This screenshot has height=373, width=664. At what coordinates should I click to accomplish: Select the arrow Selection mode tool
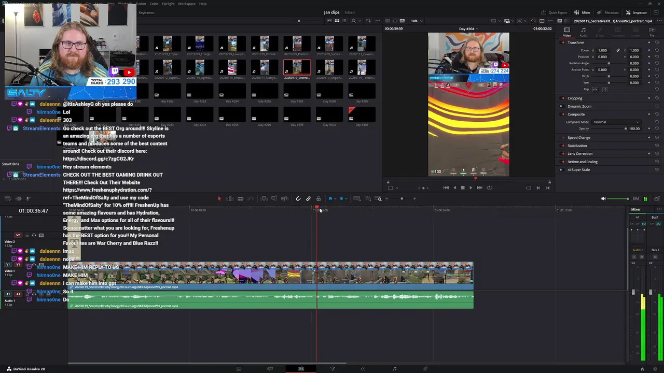[x=219, y=198]
